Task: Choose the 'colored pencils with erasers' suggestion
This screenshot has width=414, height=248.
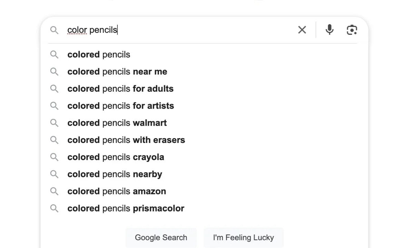Action: (x=126, y=140)
